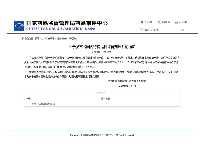Download 国内特有品种评价建议.doc attachment

point(43,104)
